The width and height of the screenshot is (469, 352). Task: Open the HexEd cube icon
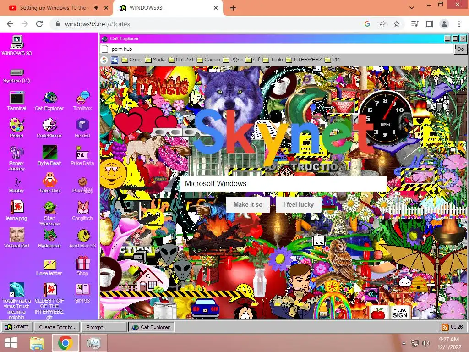[82, 128]
